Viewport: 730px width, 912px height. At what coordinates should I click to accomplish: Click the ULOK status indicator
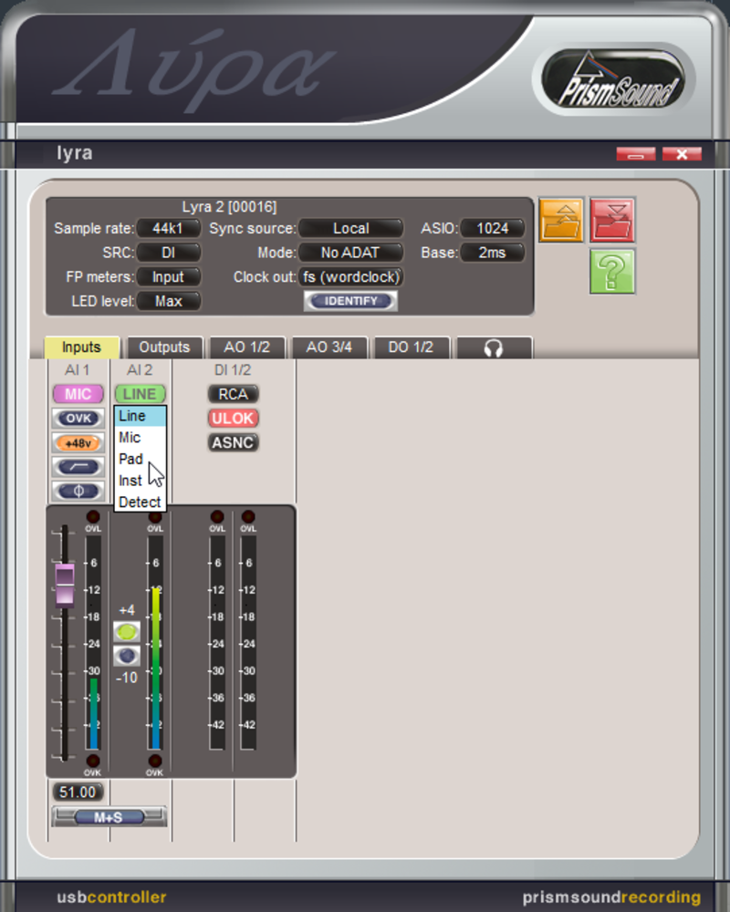[233, 419]
